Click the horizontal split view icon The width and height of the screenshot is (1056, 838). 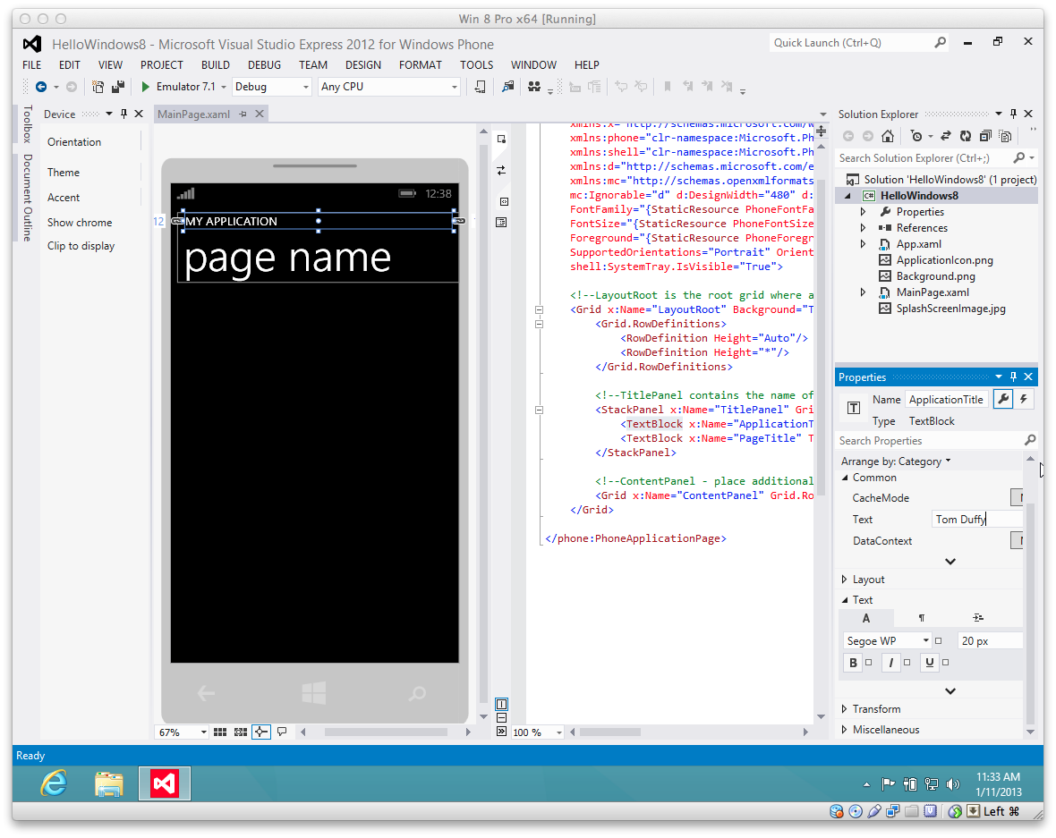[x=502, y=717]
